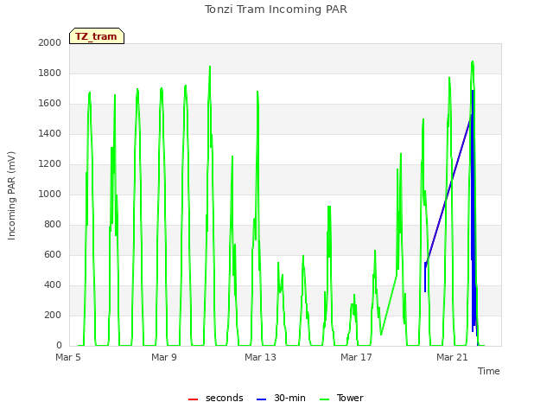Toggle the Tower legend entry
This screenshot has height=415, width=553.
341,398
